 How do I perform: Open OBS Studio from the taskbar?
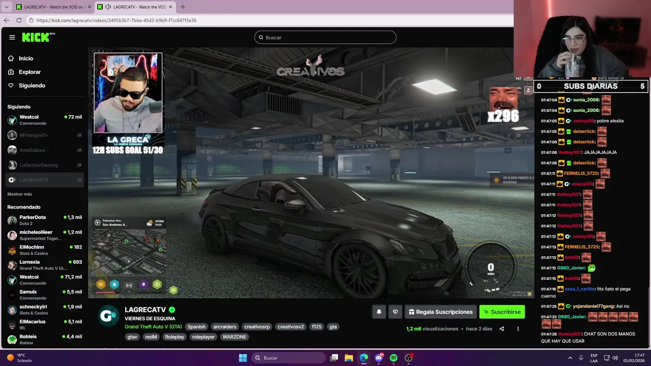[408, 358]
